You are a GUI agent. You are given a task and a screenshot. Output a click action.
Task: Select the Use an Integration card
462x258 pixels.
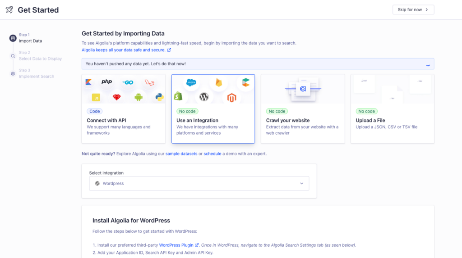[x=213, y=109]
